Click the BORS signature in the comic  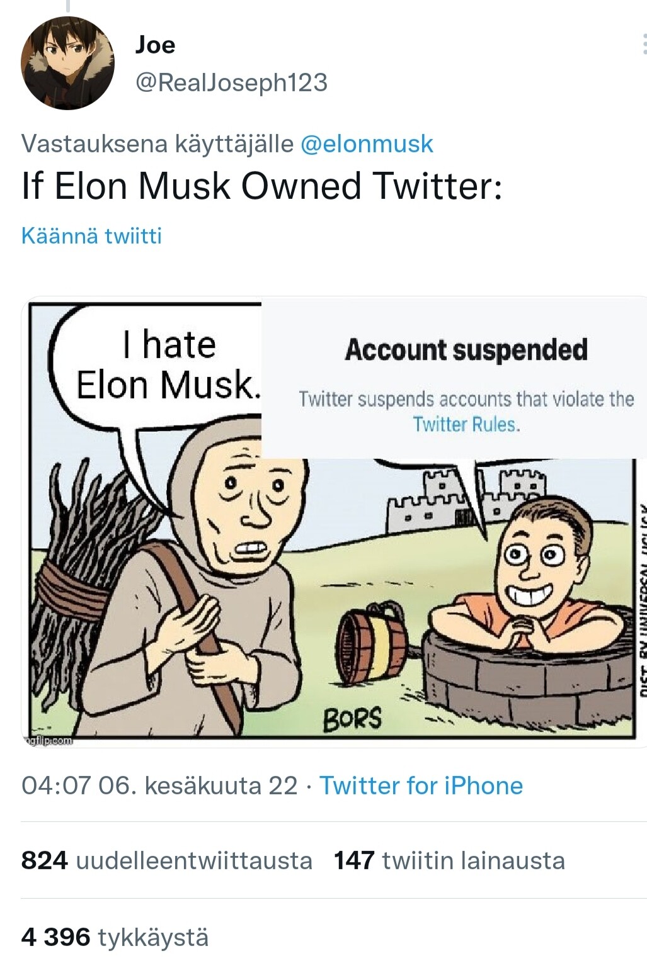point(352,718)
